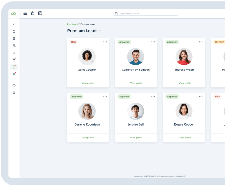Open the chat messages sidebar icon
Screen dimensions: 225x186
(x=14, y=93)
